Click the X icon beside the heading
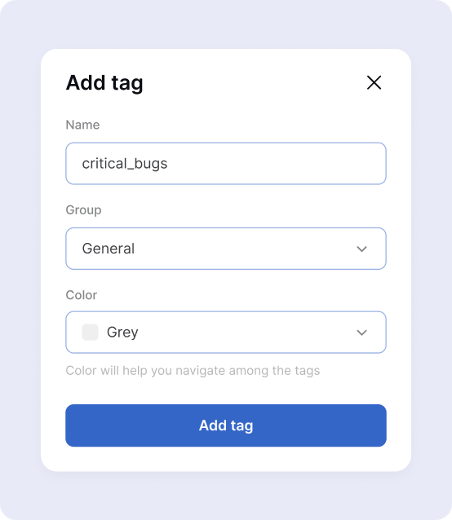Screen dimensions: 452x520 [374, 82]
